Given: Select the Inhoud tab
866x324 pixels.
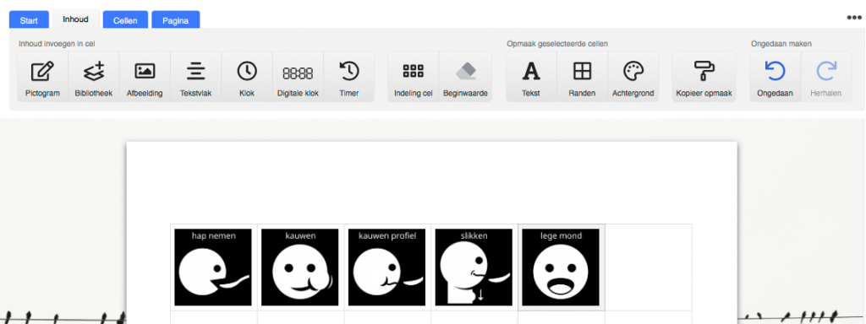Looking at the screenshot, I should (75, 20).
